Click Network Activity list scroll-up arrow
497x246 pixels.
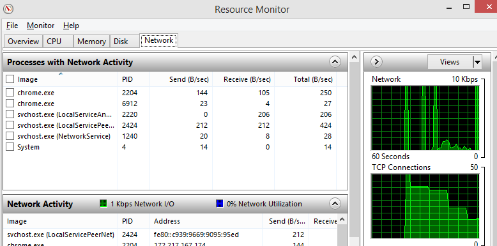click(342, 219)
